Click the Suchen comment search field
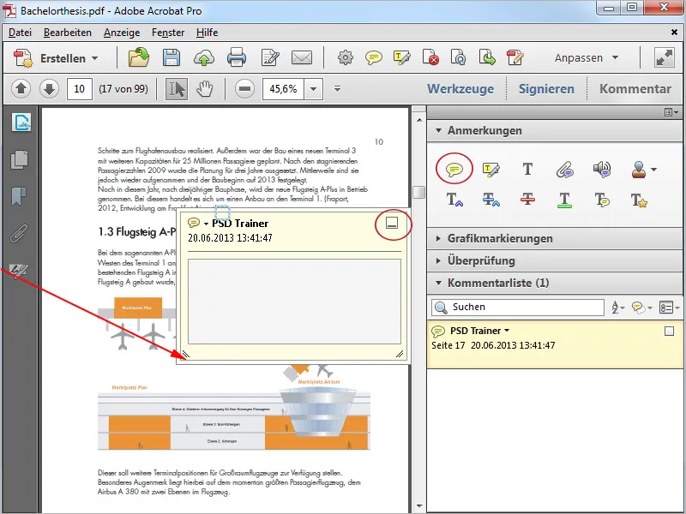The height and width of the screenshot is (514, 686). click(518, 308)
